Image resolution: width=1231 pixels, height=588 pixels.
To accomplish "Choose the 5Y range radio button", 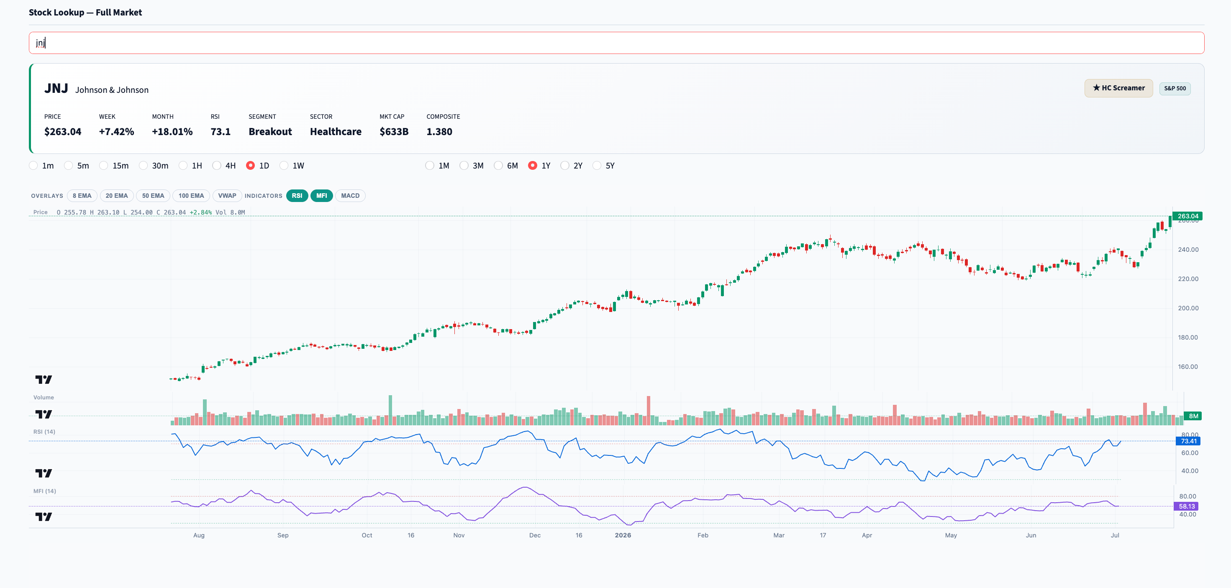I will [x=597, y=165].
